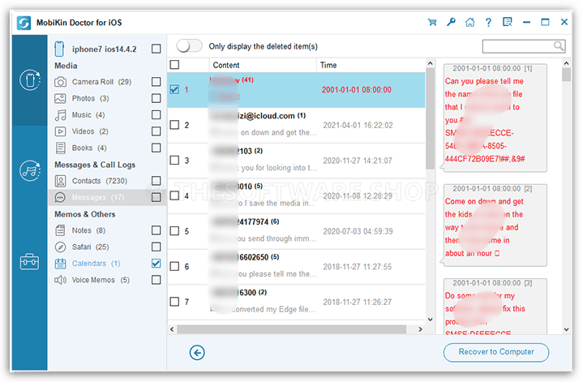This screenshot has width=583, height=382.
Task: Tick the select-all checkbox in table header
Action: (x=174, y=65)
